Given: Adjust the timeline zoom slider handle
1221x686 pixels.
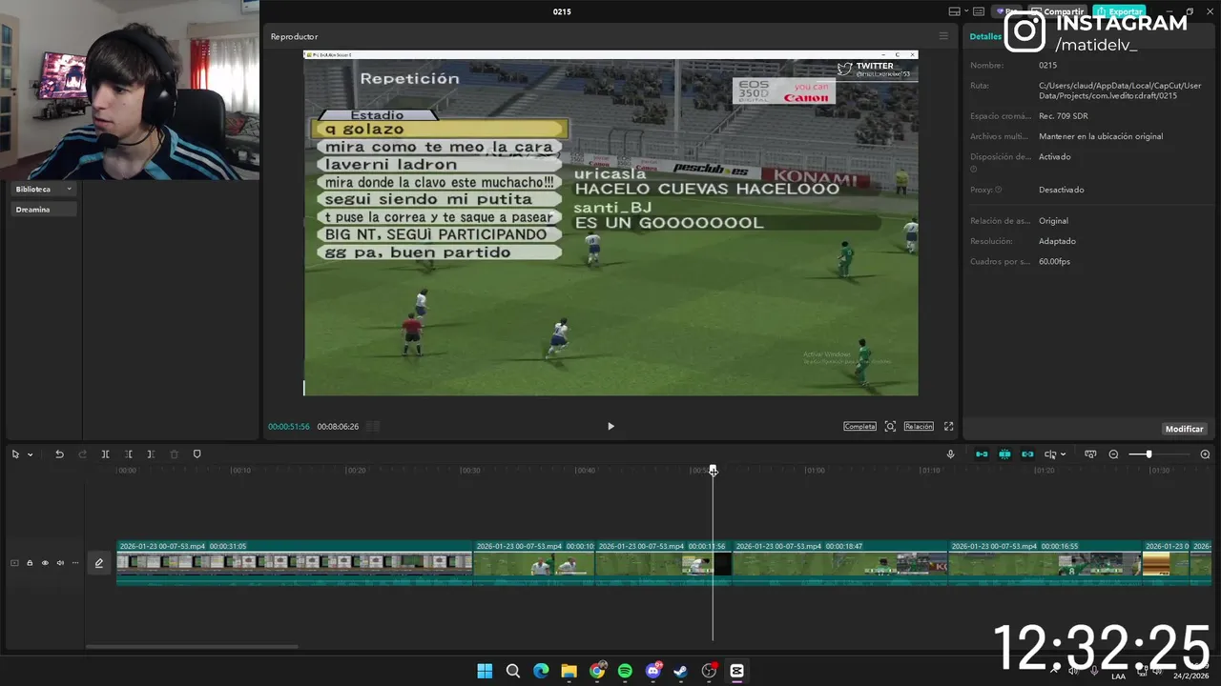Looking at the screenshot, I should (x=1149, y=454).
